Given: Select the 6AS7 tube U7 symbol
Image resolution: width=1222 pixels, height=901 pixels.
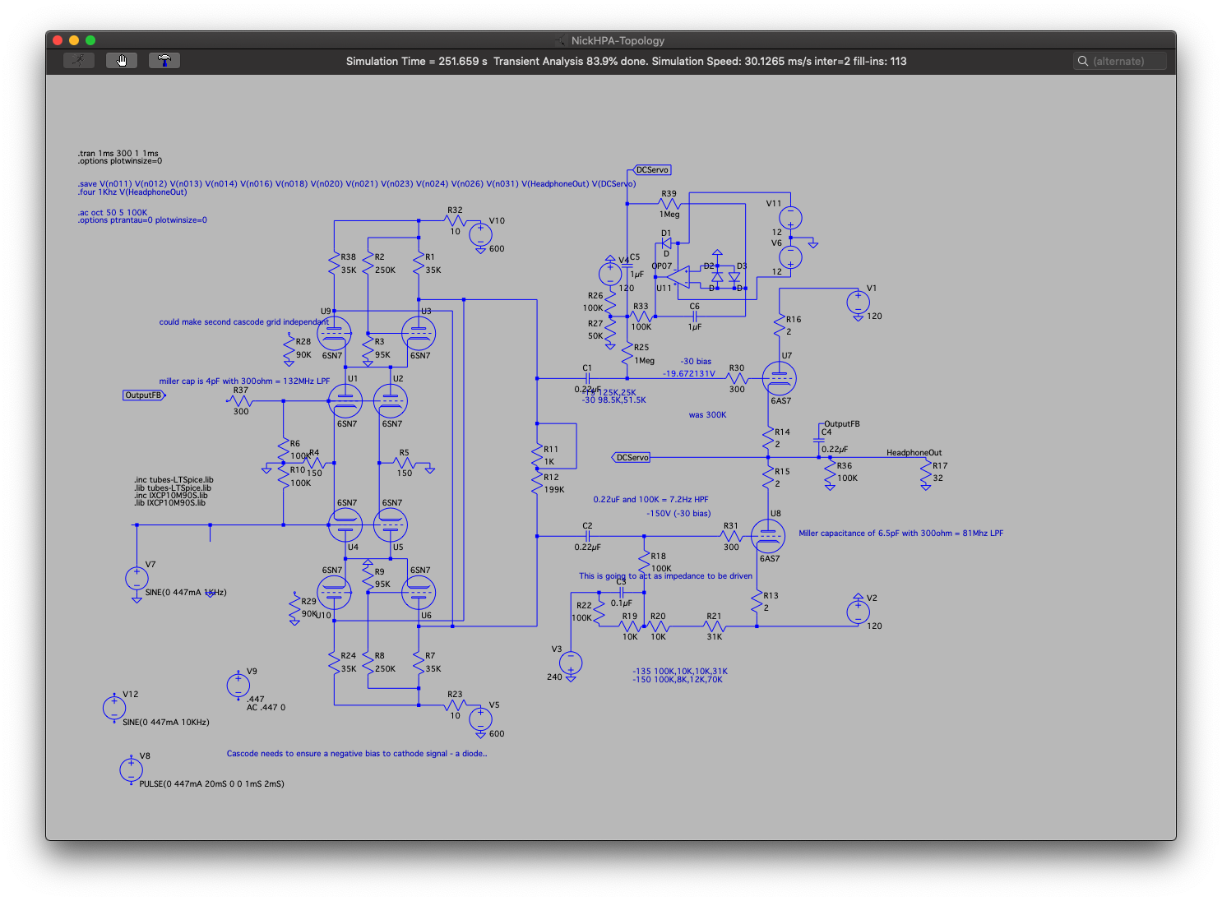Looking at the screenshot, I should [x=779, y=378].
